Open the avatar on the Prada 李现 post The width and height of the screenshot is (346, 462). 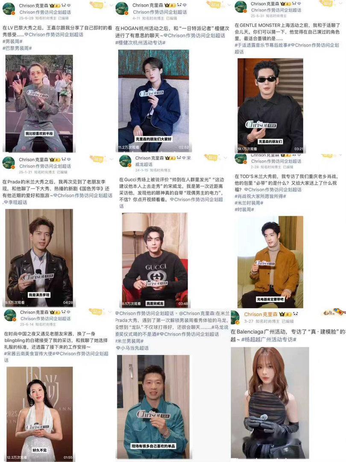pos(9,163)
